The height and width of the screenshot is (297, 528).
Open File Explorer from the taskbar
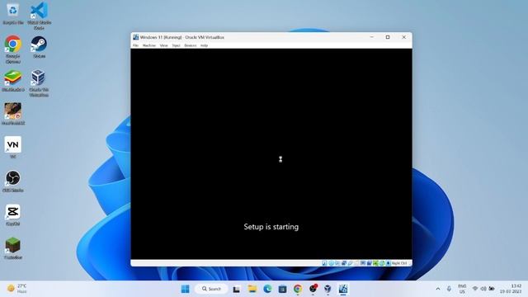pos(252,289)
